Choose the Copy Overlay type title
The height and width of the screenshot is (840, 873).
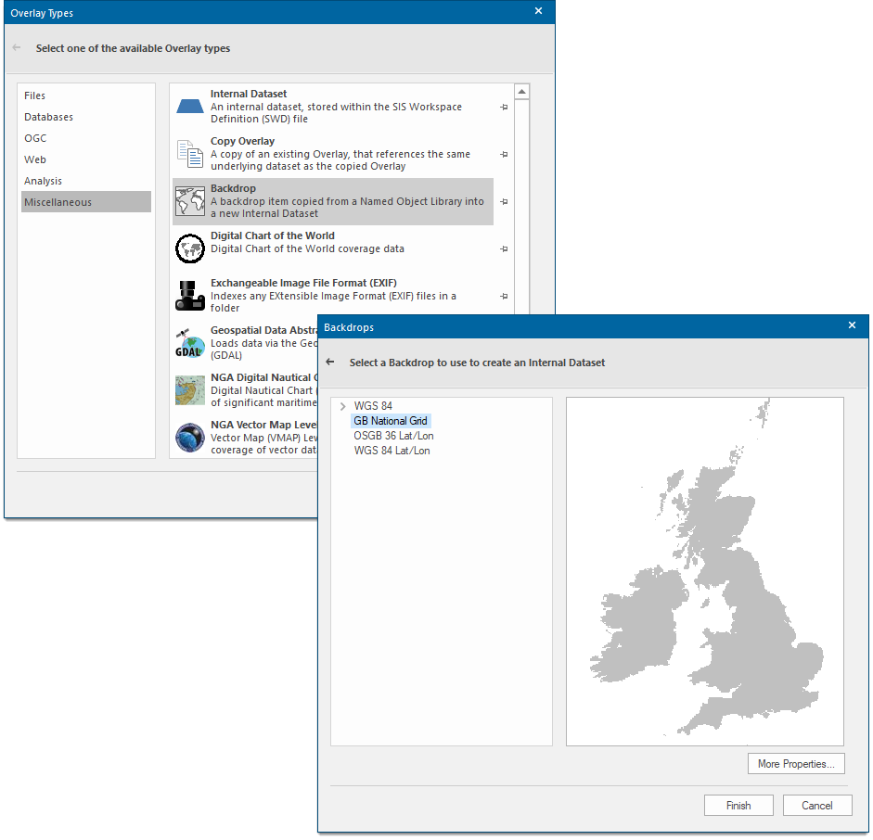[x=242, y=141]
